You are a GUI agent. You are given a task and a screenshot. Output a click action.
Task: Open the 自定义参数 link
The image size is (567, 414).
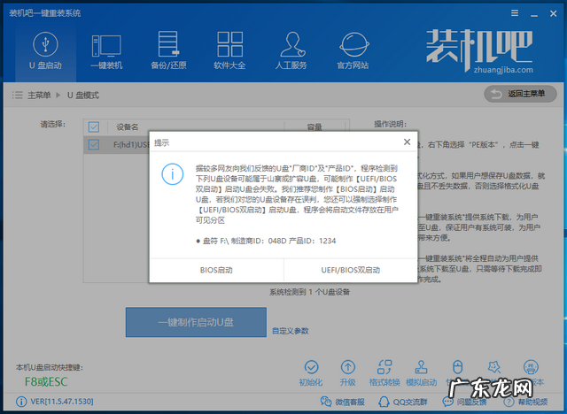[x=291, y=331]
